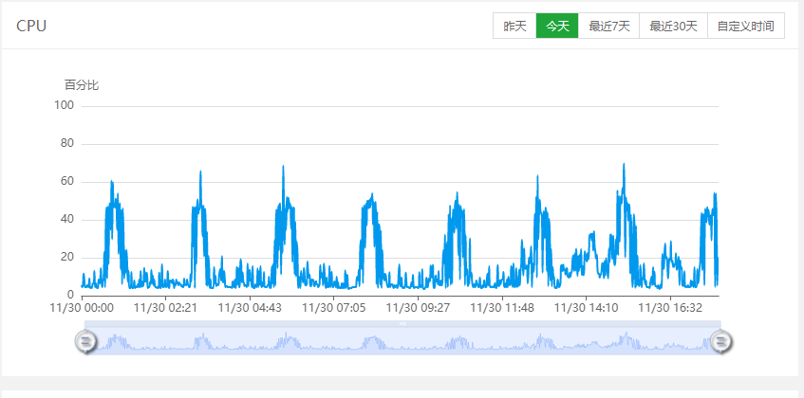Viewport: 804px width, 398px height.
Task: Click the 100 value on the y-axis
Action: (65, 105)
